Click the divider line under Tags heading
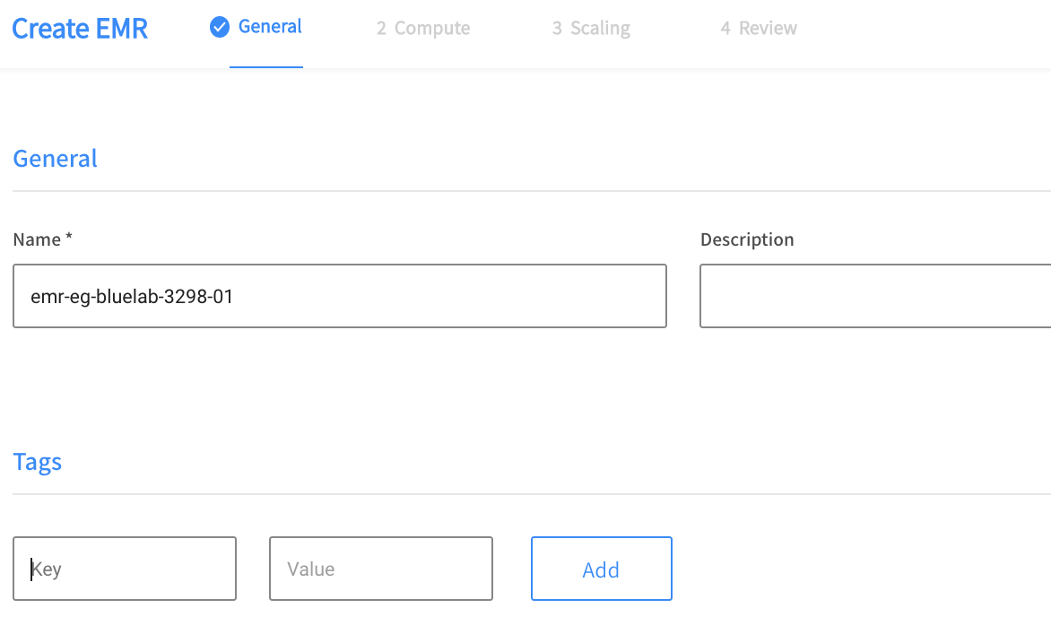 click(x=531, y=494)
